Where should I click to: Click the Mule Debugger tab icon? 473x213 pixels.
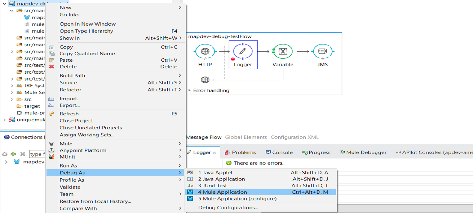(342, 152)
